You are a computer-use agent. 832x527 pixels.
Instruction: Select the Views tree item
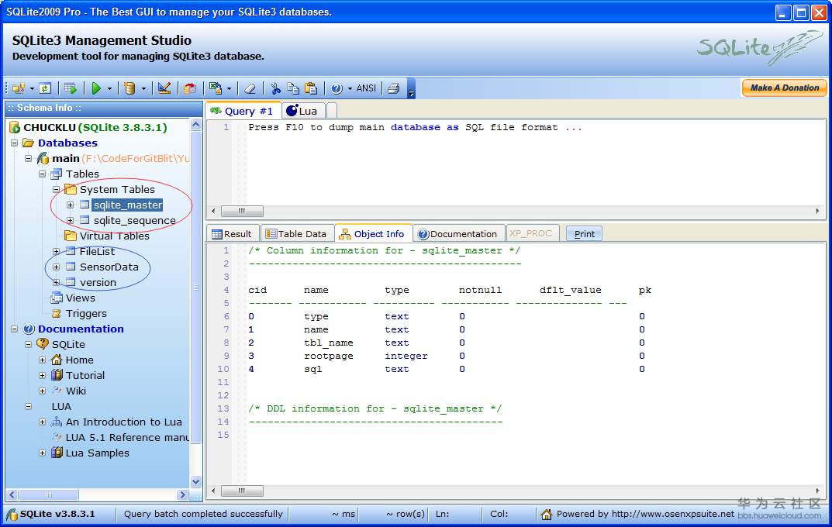[80, 298]
